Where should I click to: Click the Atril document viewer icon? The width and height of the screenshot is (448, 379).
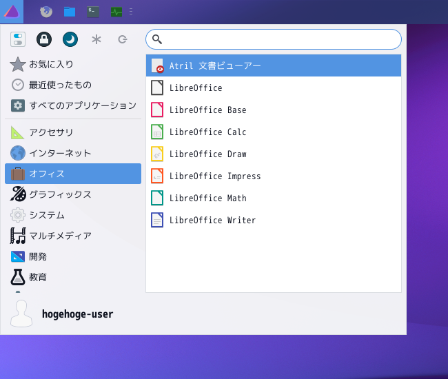(157, 65)
